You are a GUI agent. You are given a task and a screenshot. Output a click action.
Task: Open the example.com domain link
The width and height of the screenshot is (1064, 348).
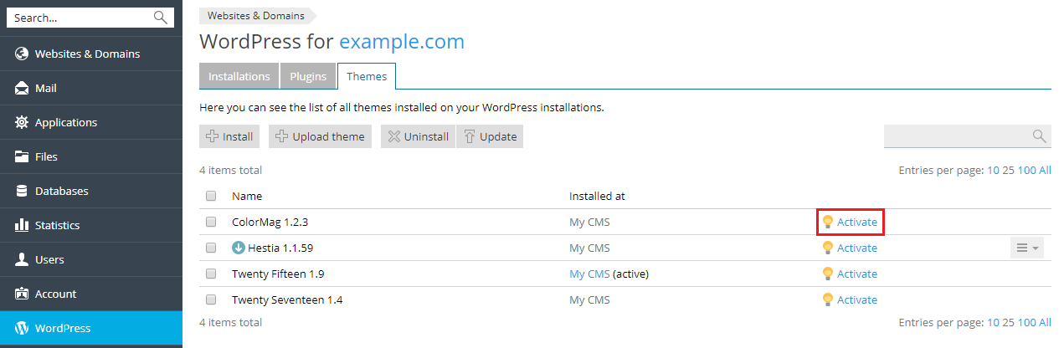pos(401,41)
